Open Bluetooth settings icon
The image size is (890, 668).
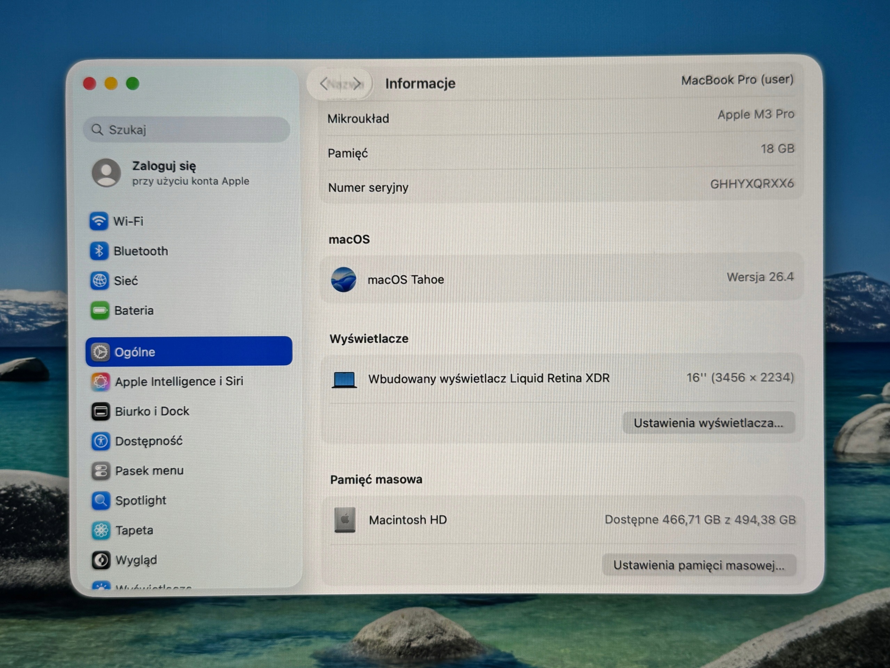(99, 251)
